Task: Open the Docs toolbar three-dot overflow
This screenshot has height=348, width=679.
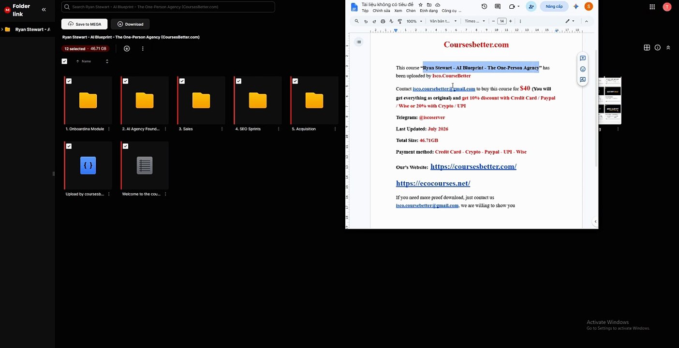Action: 520,21
